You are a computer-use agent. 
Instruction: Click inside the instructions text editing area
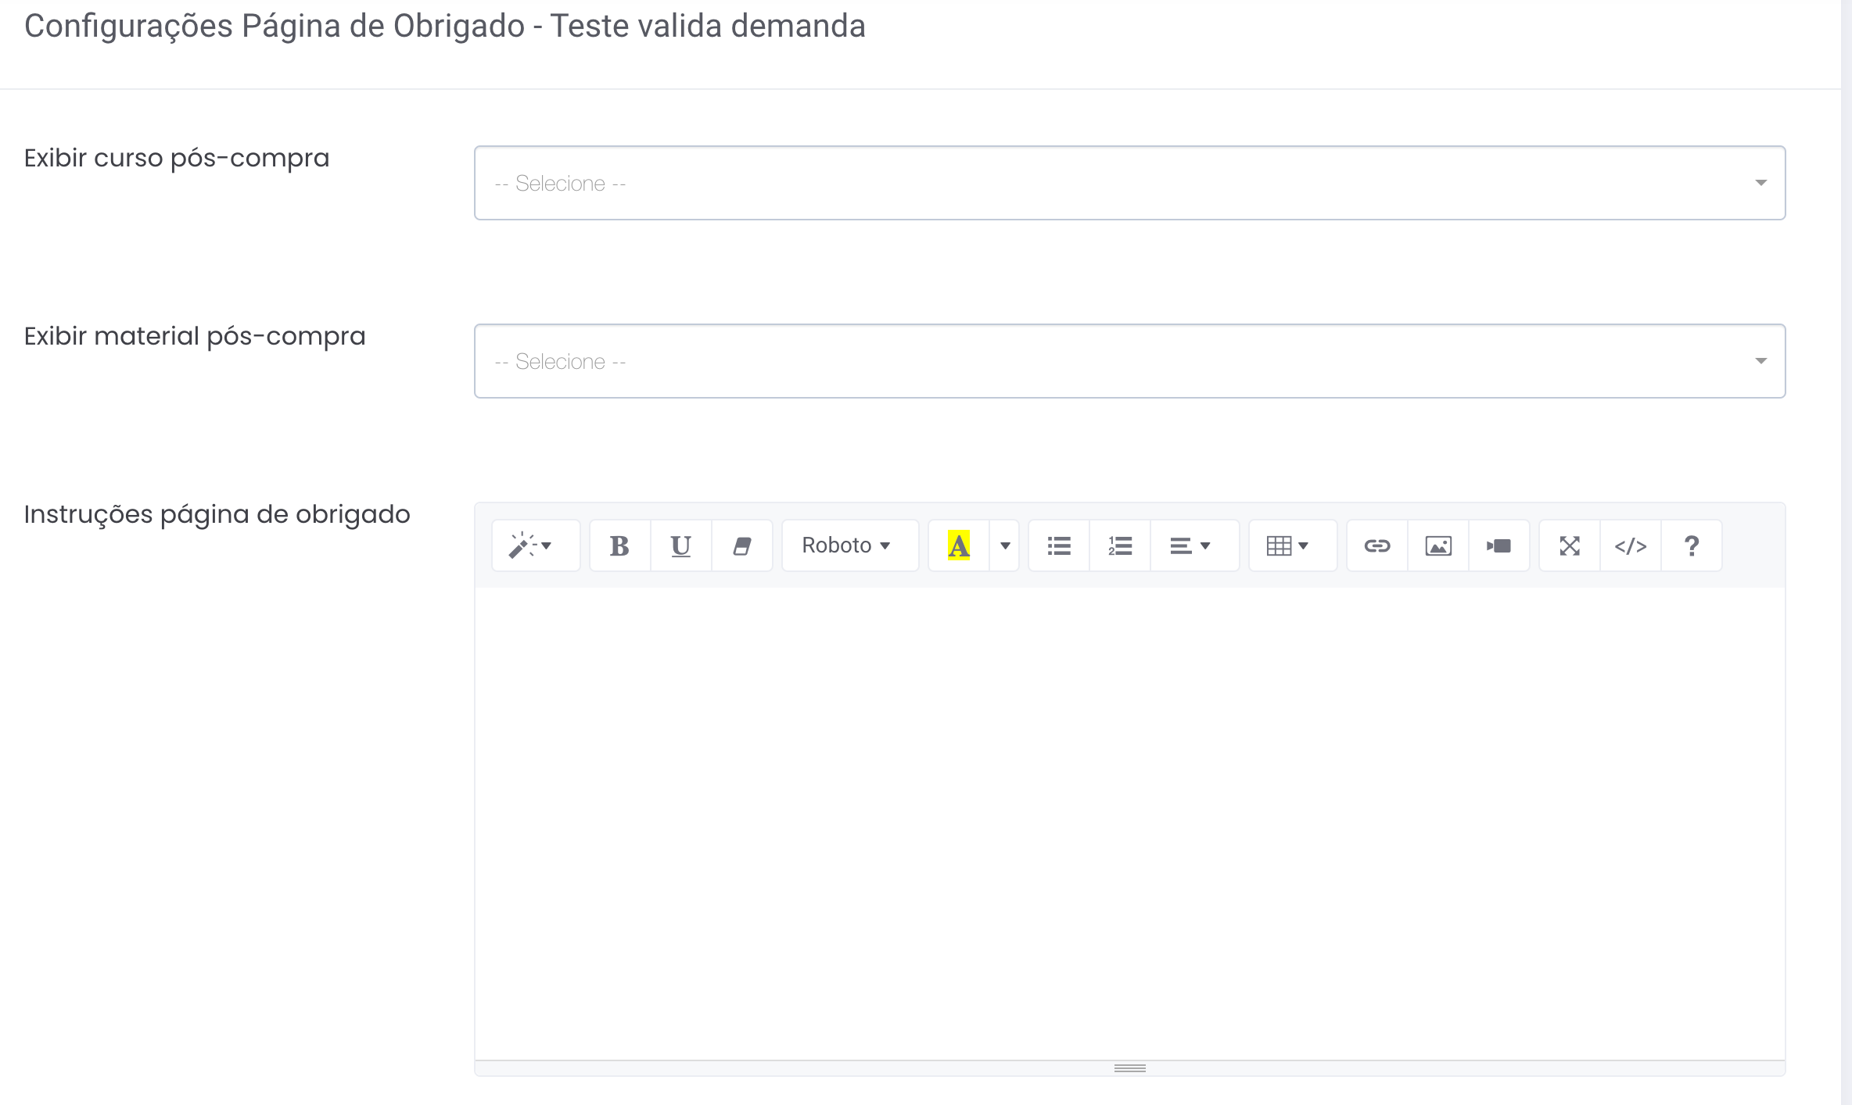point(1129,821)
